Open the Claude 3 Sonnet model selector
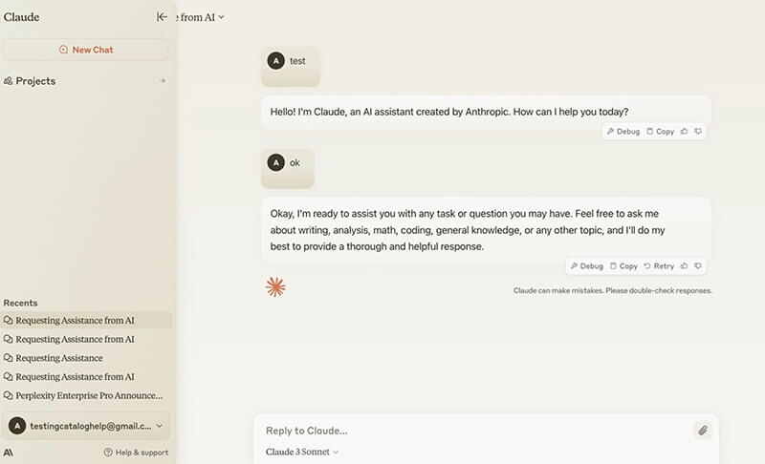765x464 pixels. [x=302, y=452]
